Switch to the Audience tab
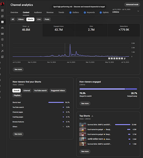Screen dimensions: 143x158 click(38, 12)
